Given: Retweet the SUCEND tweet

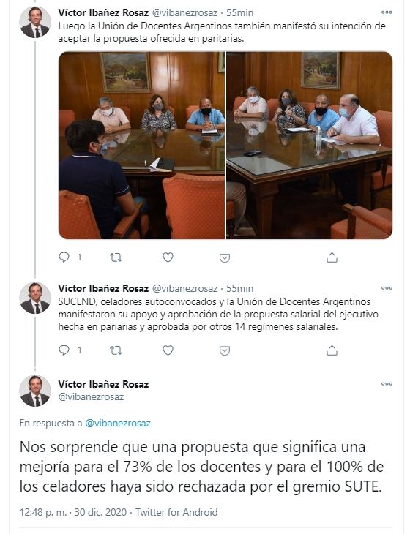Looking at the screenshot, I should coord(116,350).
